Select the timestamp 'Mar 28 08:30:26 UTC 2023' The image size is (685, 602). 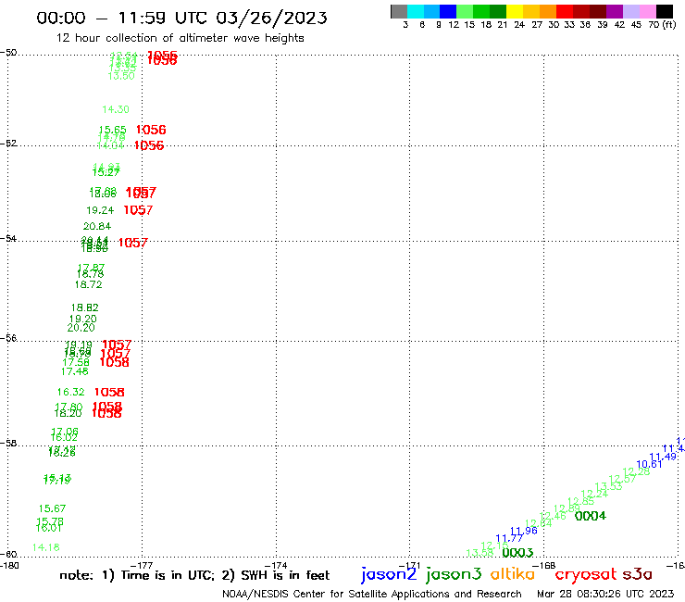click(605, 594)
